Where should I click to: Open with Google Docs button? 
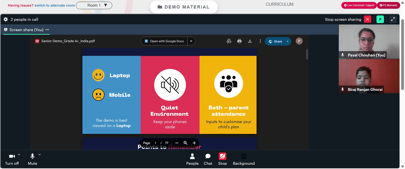tap(164, 41)
